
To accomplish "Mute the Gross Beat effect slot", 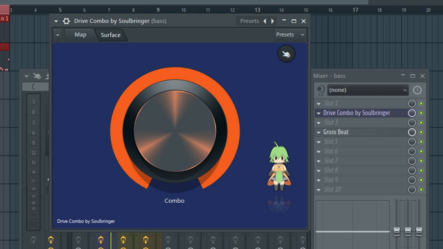I will pos(421,132).
